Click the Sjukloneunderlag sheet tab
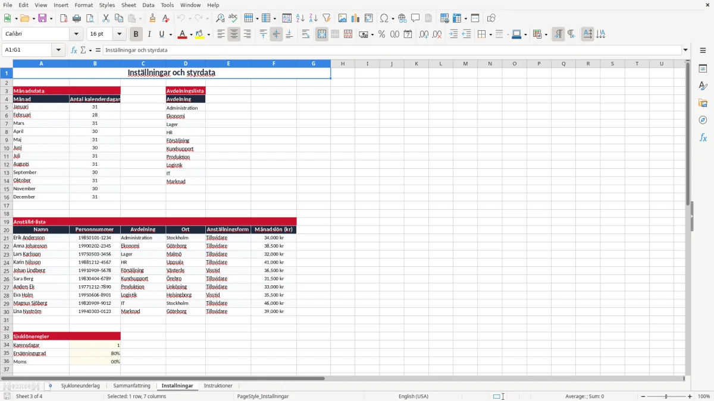 (x=80, y=386)
